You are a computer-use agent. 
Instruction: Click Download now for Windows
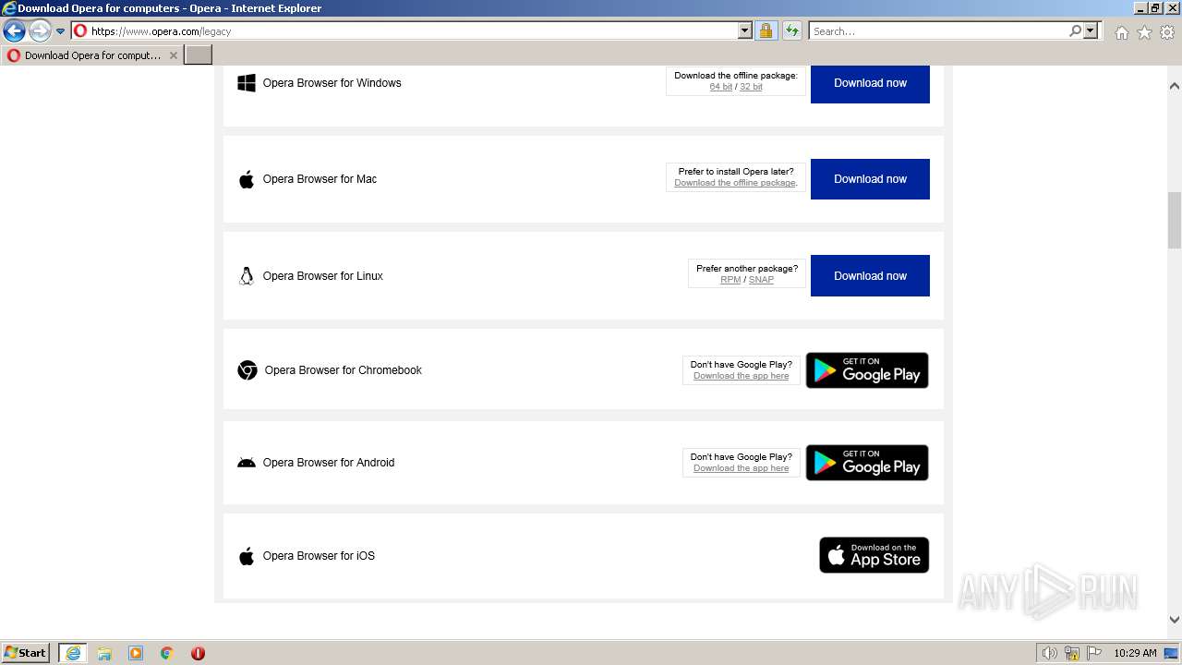coord(870,83)
